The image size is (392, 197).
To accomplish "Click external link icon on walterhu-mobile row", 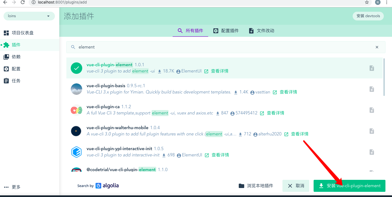I will (x=286, y=134).
